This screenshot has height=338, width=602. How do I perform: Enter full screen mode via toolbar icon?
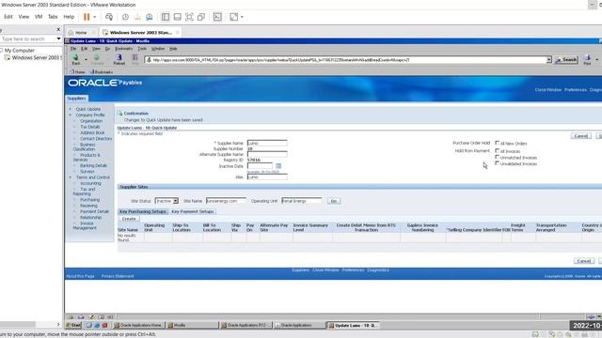[189, 17]
